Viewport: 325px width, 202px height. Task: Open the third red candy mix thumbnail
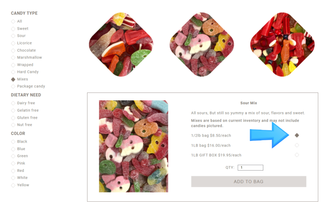[x=282, y=44]
